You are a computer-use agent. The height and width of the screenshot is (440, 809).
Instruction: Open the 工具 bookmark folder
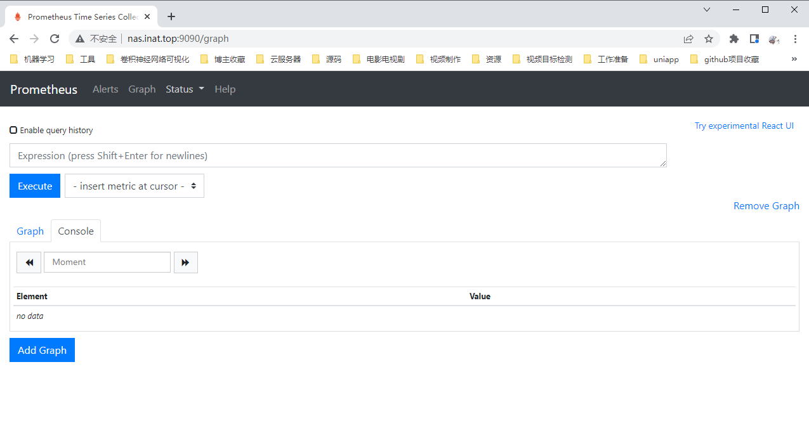pos(81,59)
